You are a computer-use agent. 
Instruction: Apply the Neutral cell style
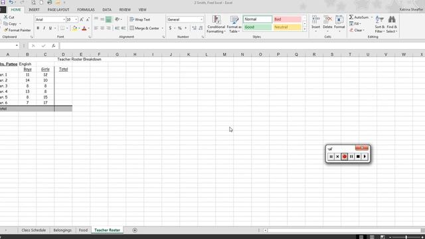click(287, 27)
